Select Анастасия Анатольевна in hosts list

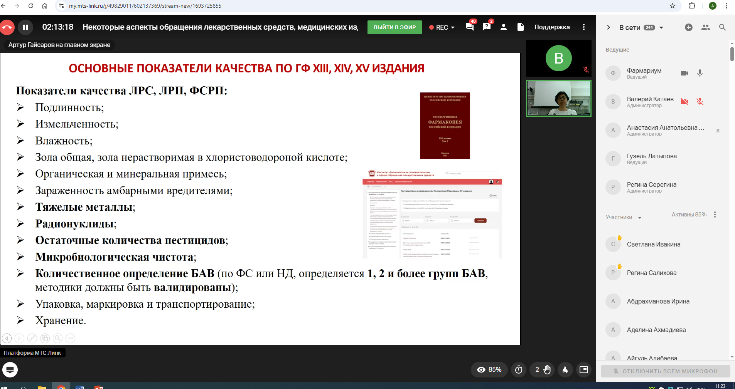666,130
